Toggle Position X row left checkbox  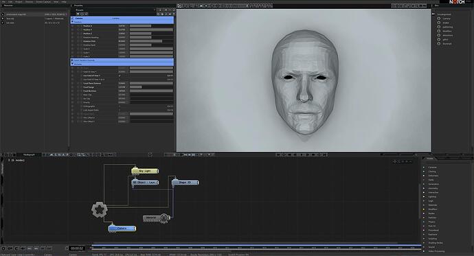pyautogui.click(x=72, y=26)
